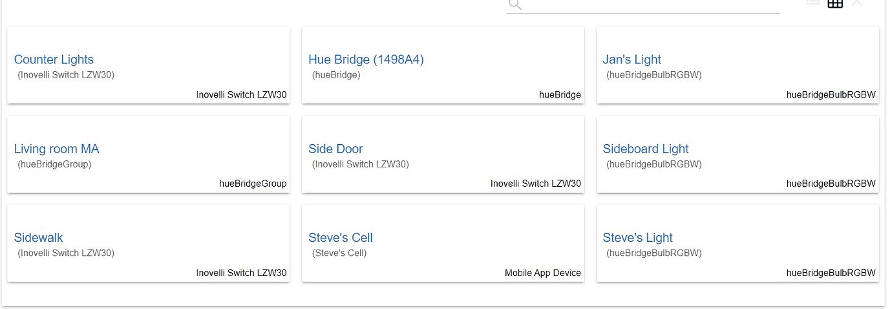Open the Sidewalk switch device
This screenshot has width=892, height=309.
point(38,238)
